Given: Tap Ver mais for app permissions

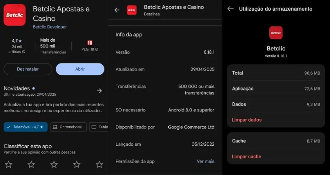Looking at the screenshot, I should 205,161.
